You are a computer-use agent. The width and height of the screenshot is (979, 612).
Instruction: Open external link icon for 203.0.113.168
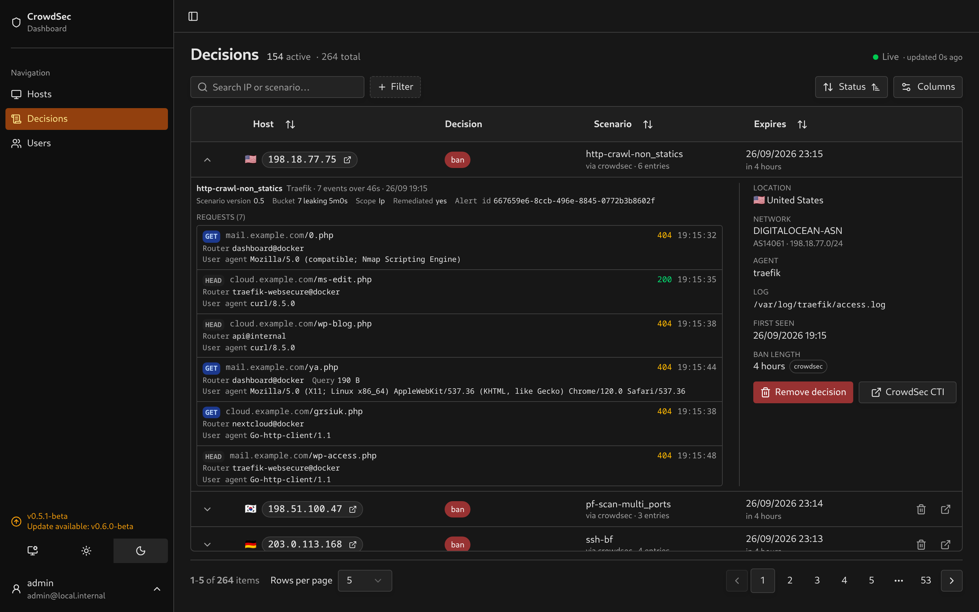pyautogui.click(x=353, y=544)
